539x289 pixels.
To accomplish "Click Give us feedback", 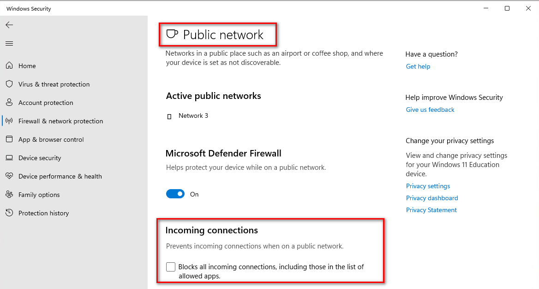I will [430, 110].
